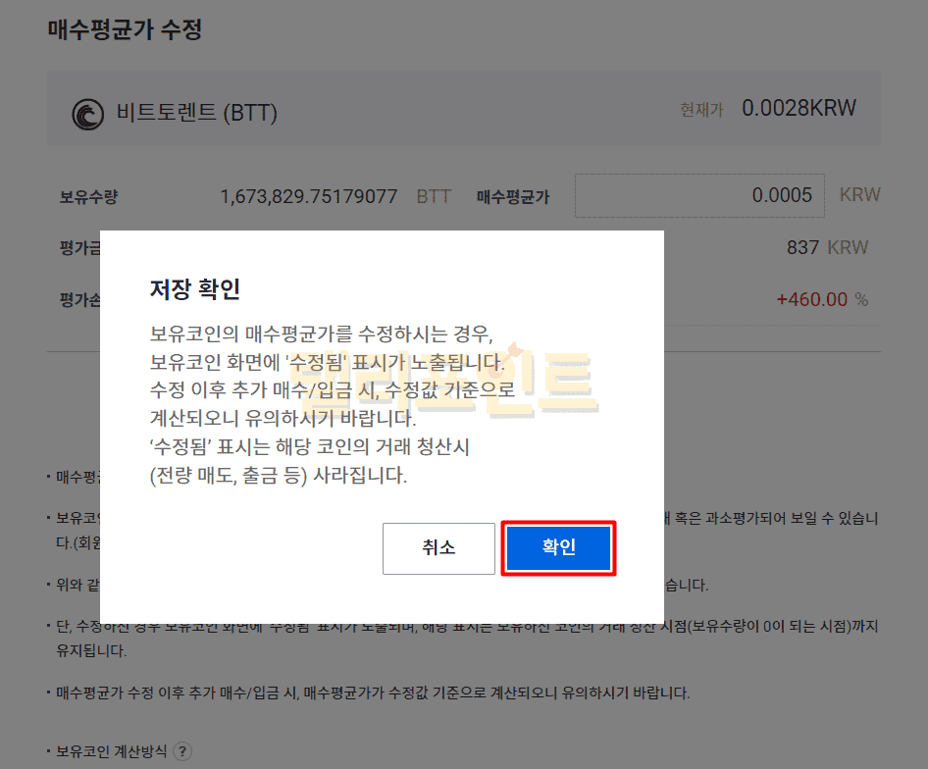Click the note starting 매수평균가 수정 이후
The width and height of the screenshot is (928, 769).
click(373, 692)
